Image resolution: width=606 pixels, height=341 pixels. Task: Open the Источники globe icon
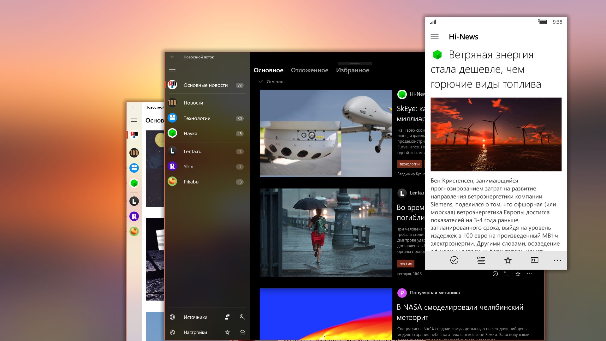point(172,317)
